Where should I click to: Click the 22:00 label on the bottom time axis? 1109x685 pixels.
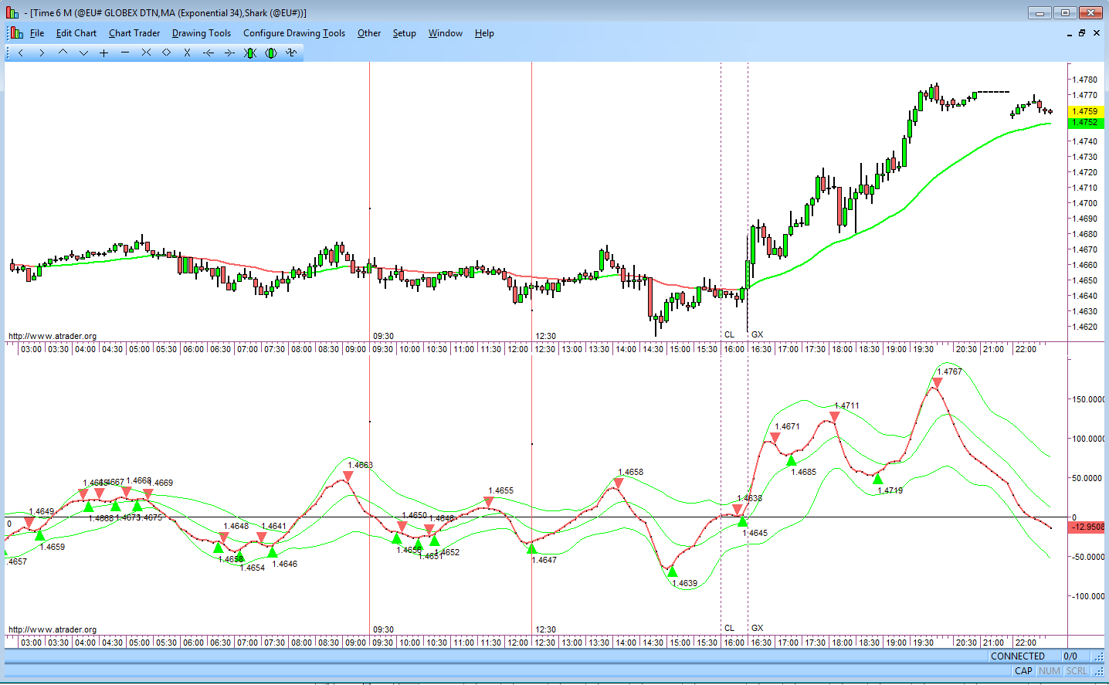point(1026,643)
